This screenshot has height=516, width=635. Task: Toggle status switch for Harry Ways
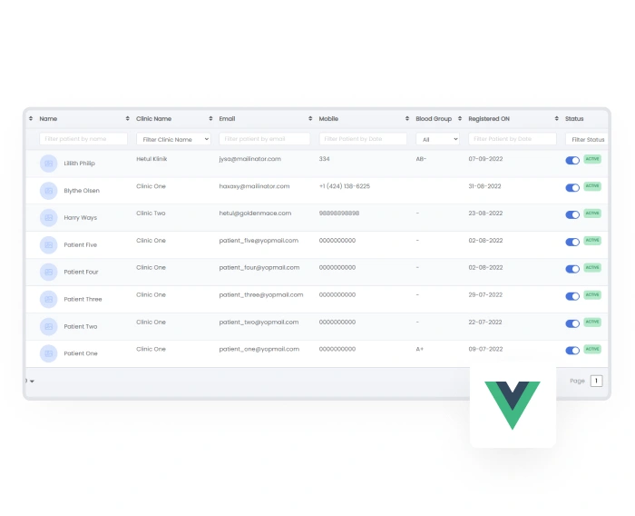point(572,215)
